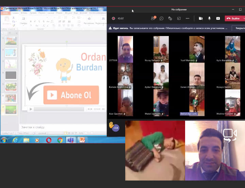245x188 pixels.
Task: Open the participants panel in Teams
Action: pos(153,18)
